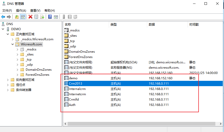
Task: Expand ForestDnsZones in the tree
Action: (18, 75)
